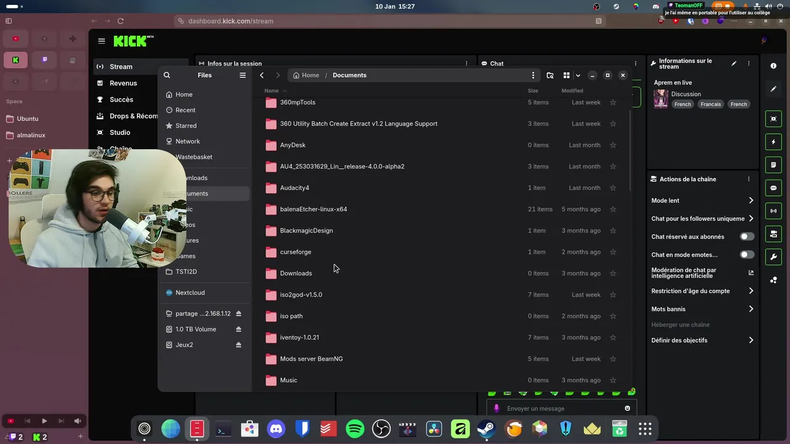Eject the partage network share
This screenshot has height=444, width=790.
(x=238, y=314)
